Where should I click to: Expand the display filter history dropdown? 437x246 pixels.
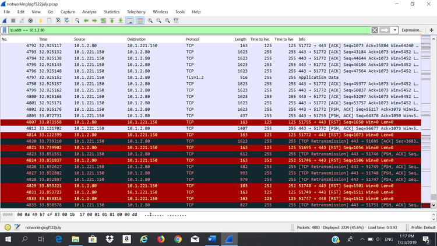pyautogui.click(x=394, y=30)
